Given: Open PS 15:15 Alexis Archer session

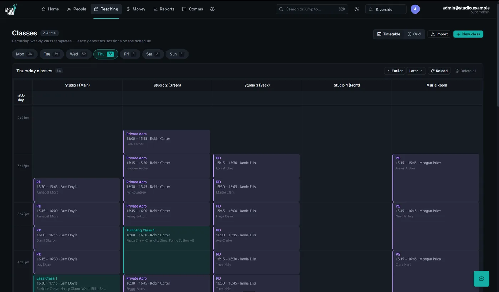Looking at the screenshot, I should 436,178.
